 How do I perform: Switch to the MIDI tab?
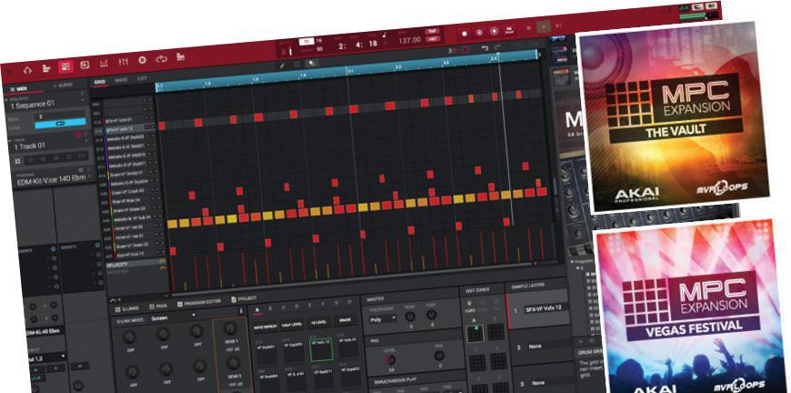(x=22, y=89)
